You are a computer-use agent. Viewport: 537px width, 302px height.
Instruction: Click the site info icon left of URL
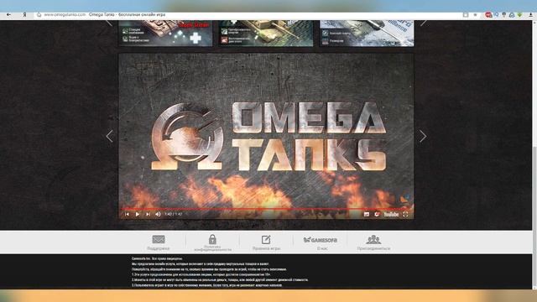click(x=39, y=15)
